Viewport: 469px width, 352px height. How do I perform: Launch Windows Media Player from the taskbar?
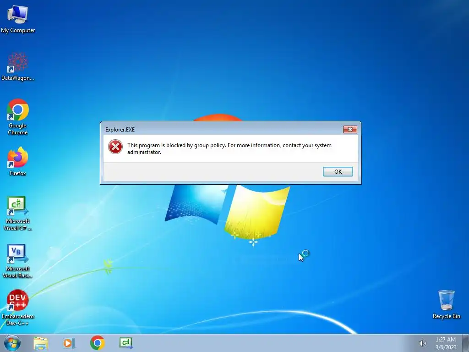(x=69, y=343)
